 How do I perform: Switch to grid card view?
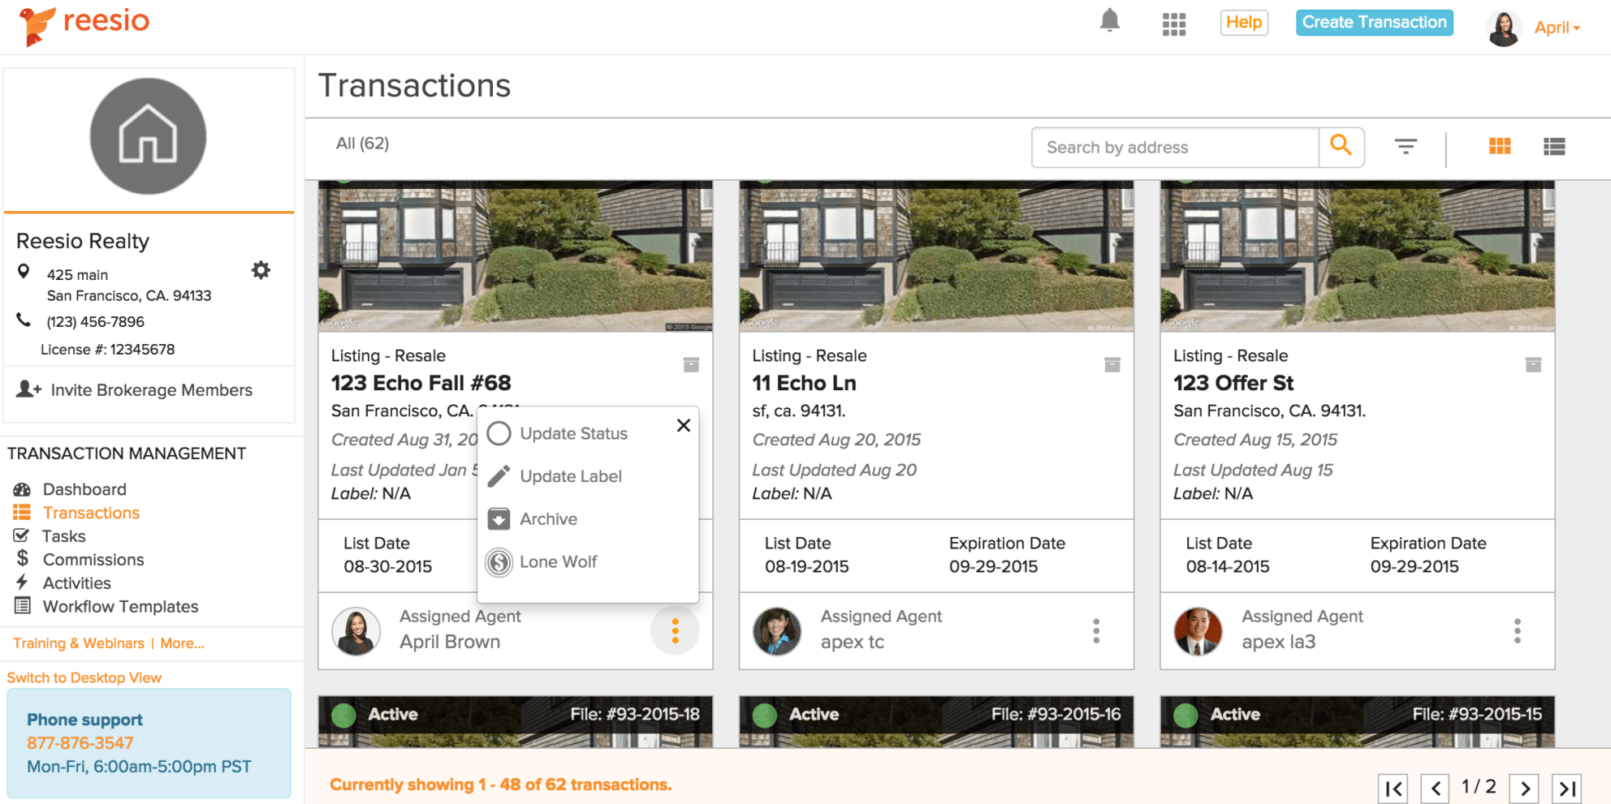[1499, 147]
